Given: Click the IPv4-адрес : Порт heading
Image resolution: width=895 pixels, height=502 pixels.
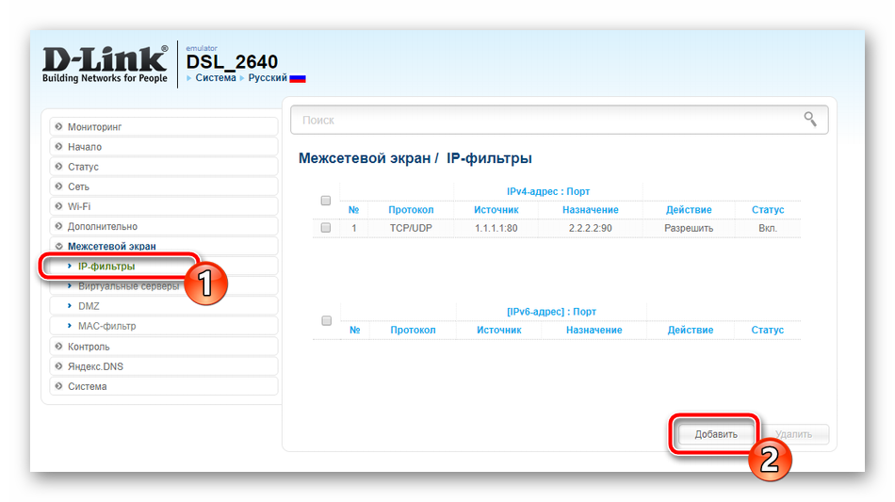Looking at the screenshot, I should click(x=548, y=192).
